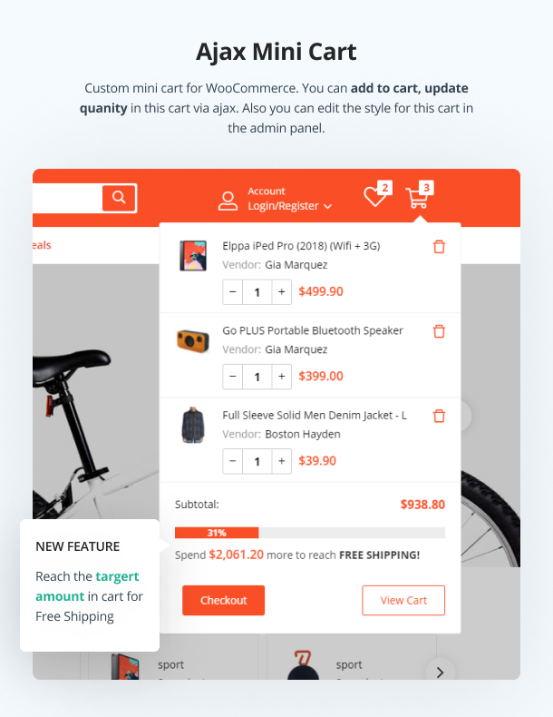553x717 pixels.
Task: Click the View Cart button
Action: (x=403, y=600)
